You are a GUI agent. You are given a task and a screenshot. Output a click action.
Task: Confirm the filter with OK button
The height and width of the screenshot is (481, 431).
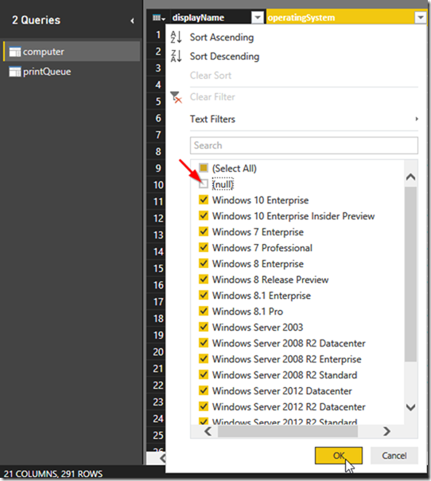(339, 456)
